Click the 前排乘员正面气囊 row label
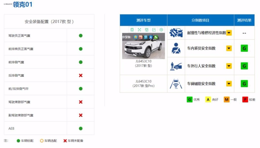Screen dimensions: 260x148 click(21, 49)
